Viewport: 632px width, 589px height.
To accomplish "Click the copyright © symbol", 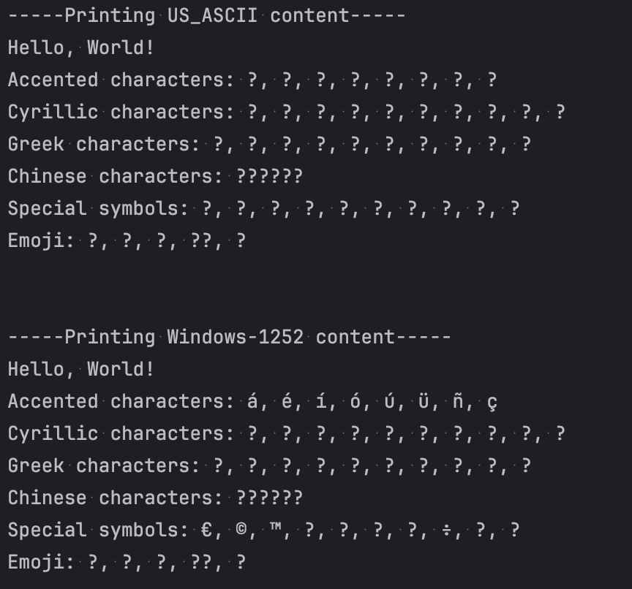I will click(x=241, y=529).
